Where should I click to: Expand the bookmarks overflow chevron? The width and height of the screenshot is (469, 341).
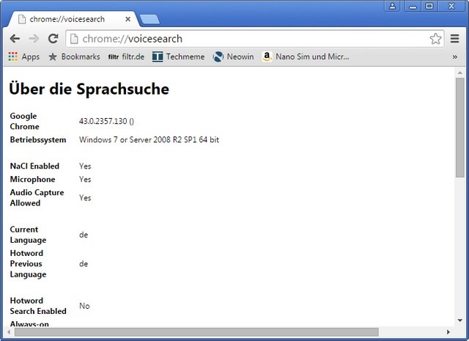(454, 56)
